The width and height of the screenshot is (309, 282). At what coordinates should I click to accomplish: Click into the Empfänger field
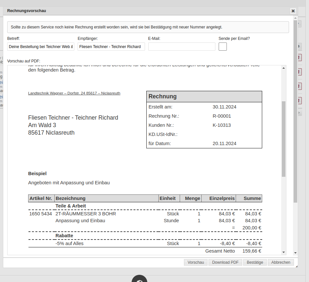[x=111, y=47]
